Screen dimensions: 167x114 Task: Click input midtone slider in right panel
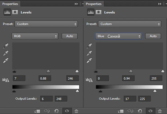click(131, 71)
